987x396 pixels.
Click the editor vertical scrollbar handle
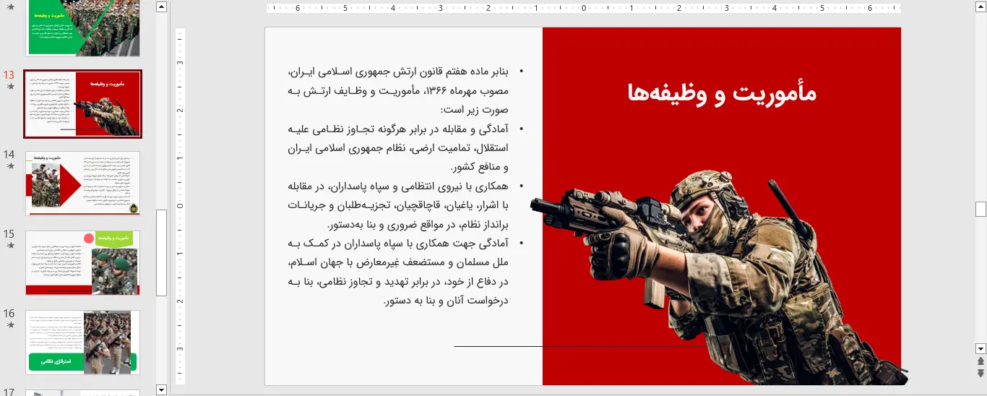coord(980,209)
